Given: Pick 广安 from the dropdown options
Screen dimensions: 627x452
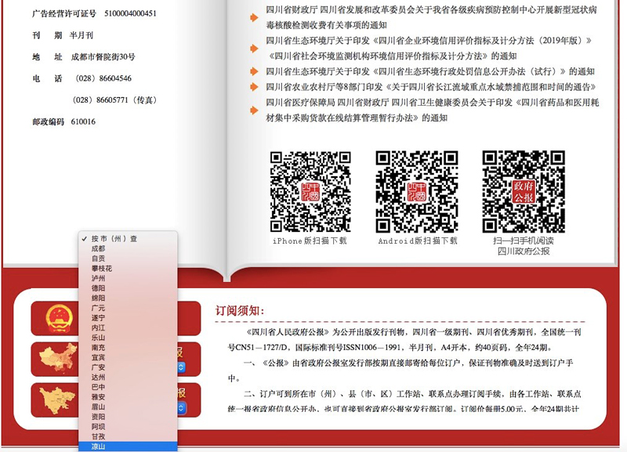Looking at the screenshot, I should tap(128, 367).
